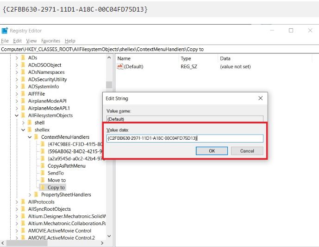Click the (Default) string value icon
Image resolution: width=319 pixels, height=247 pixels.
(x=120, y=66)
